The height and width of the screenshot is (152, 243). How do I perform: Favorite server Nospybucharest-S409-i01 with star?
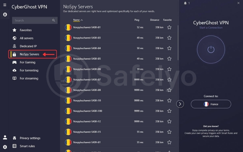[169, 142]
